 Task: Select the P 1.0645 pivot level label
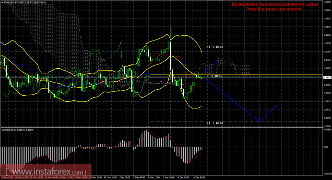click(x=215, y=76)
